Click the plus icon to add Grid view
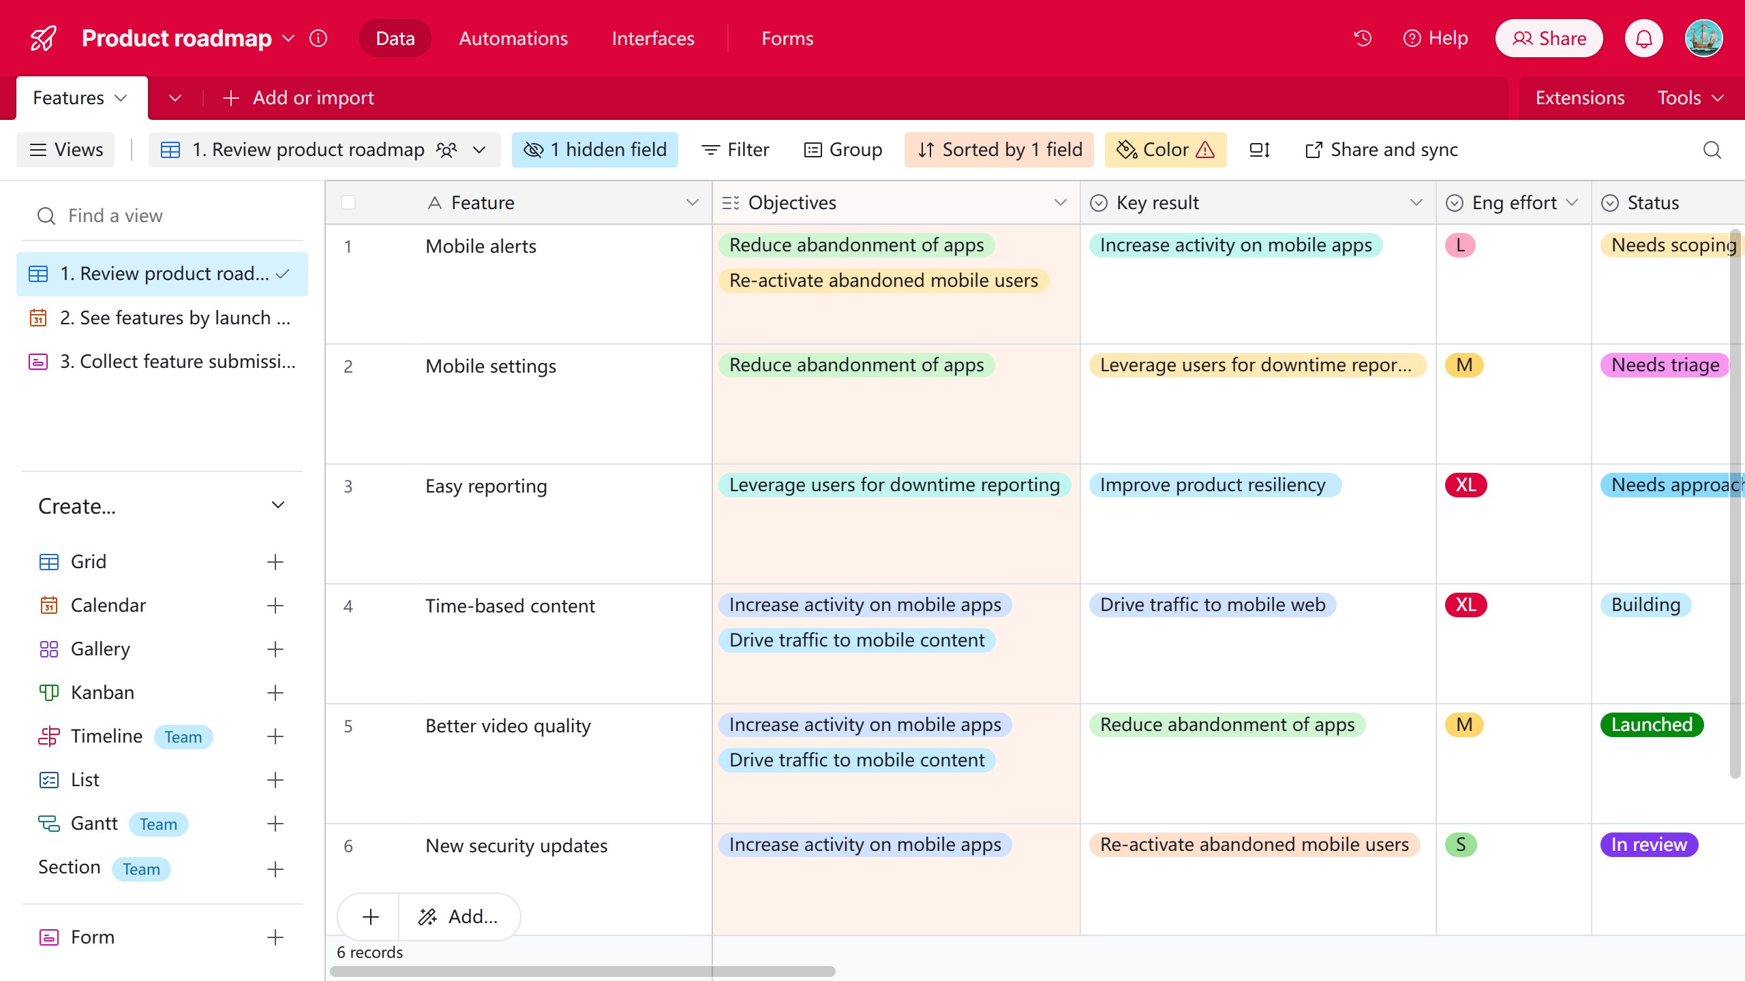This screenshot has width=1745, height=981. coord(275,562)
